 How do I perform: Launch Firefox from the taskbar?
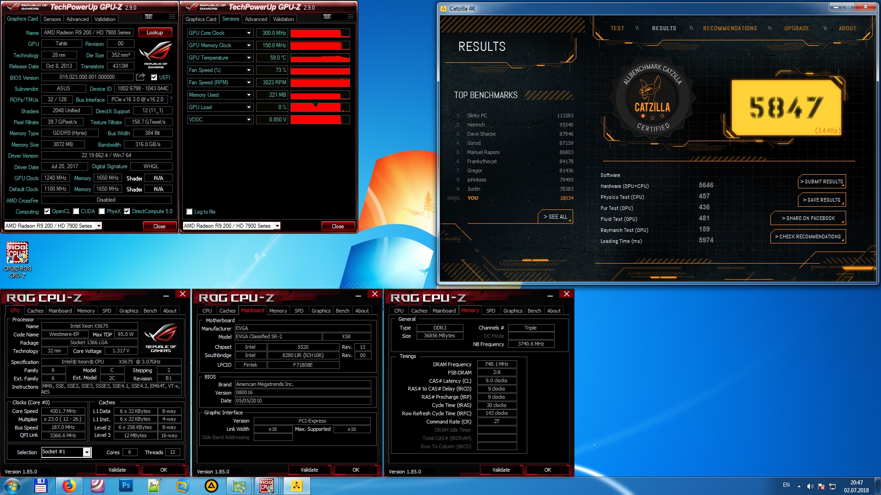pos(69,486)
